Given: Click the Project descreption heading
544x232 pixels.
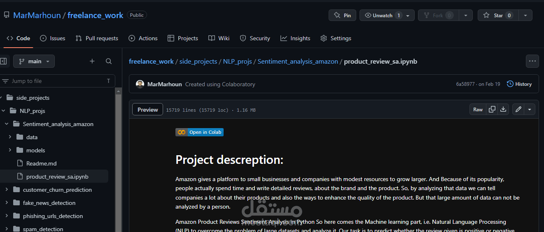Looking at the screenshot, I should coord(229,160).
